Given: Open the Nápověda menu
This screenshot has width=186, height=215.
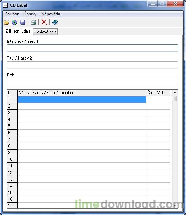Looking at the screenshot, I should 51,14.
